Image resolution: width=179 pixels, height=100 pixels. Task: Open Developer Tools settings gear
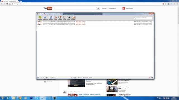pyautogui.click(x=152, y=78)
